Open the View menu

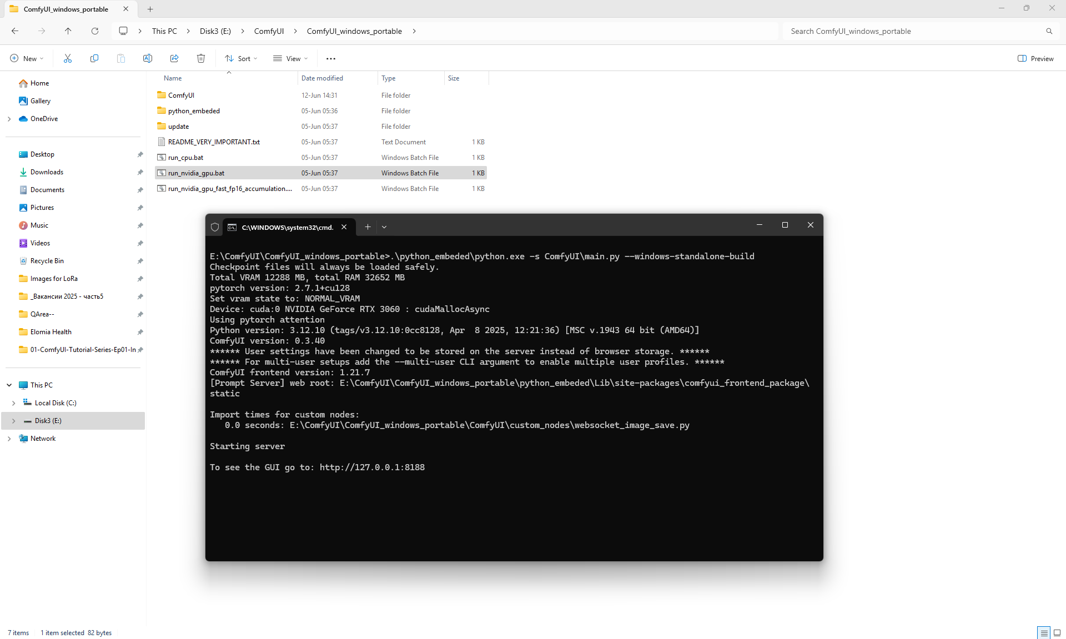click(x=290, y=58)
